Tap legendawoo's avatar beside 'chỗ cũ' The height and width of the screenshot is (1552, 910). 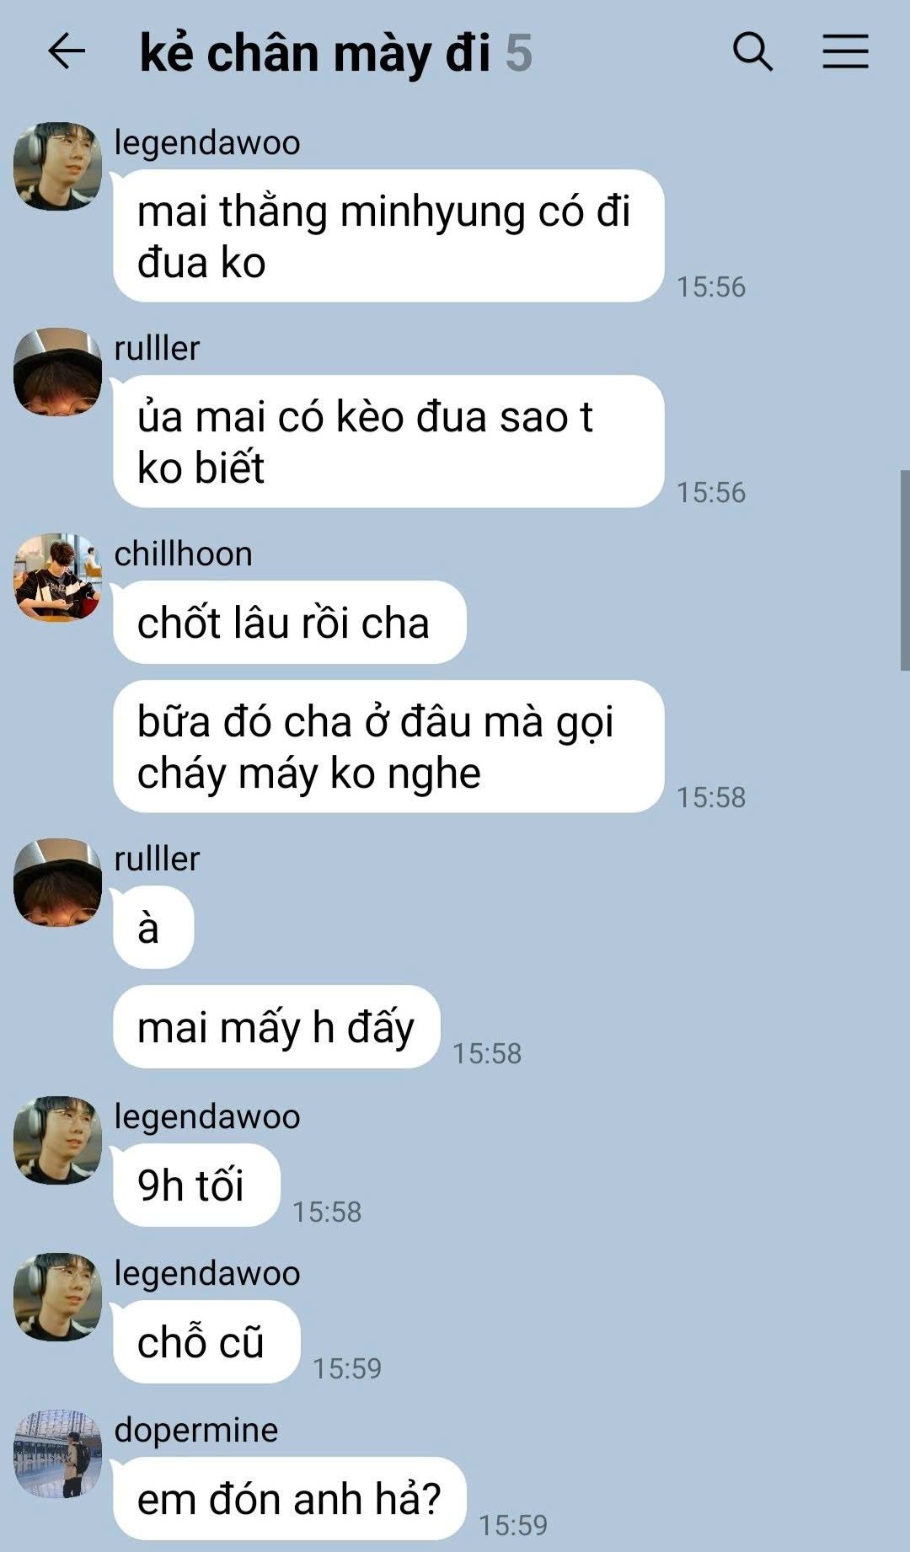pyautogui.click(x=57, y=1298)
